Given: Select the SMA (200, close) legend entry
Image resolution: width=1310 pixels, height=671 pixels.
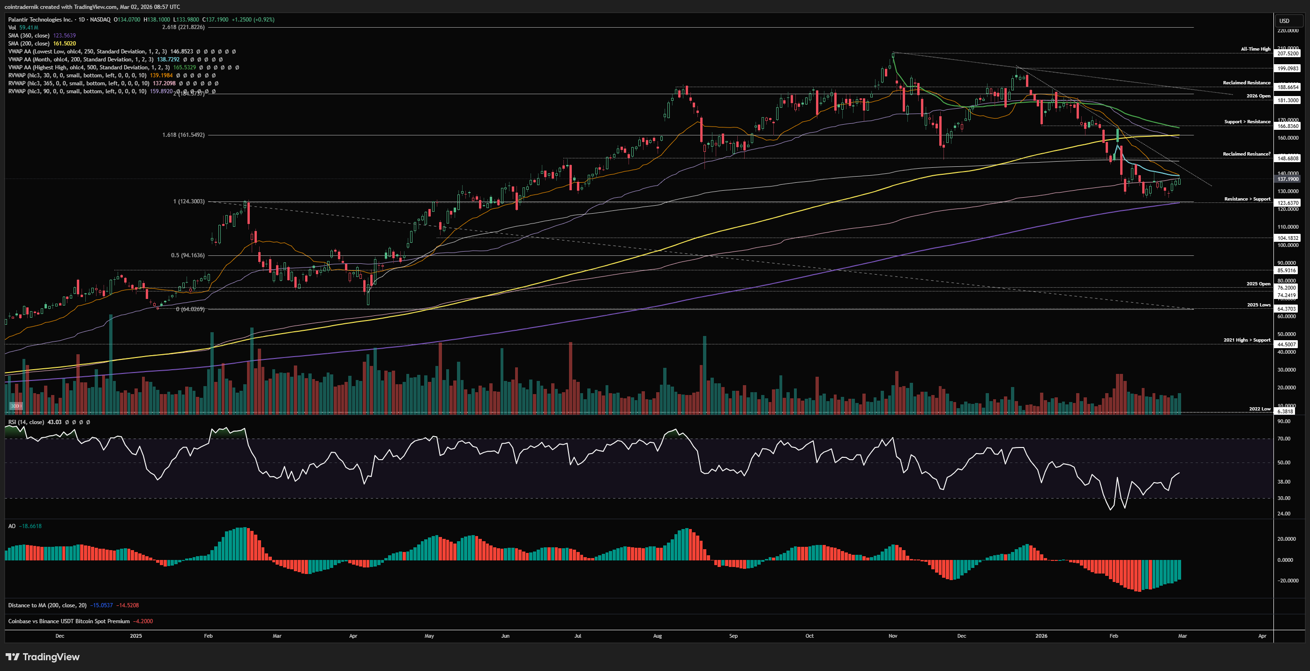Looking at the screenshot, I should (29, 43).
